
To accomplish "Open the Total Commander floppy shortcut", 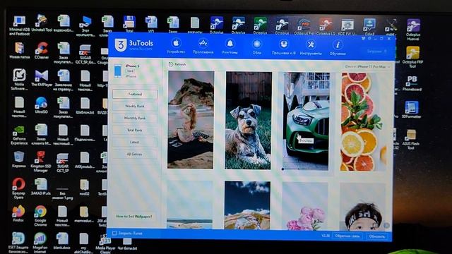I will [129, 24].
